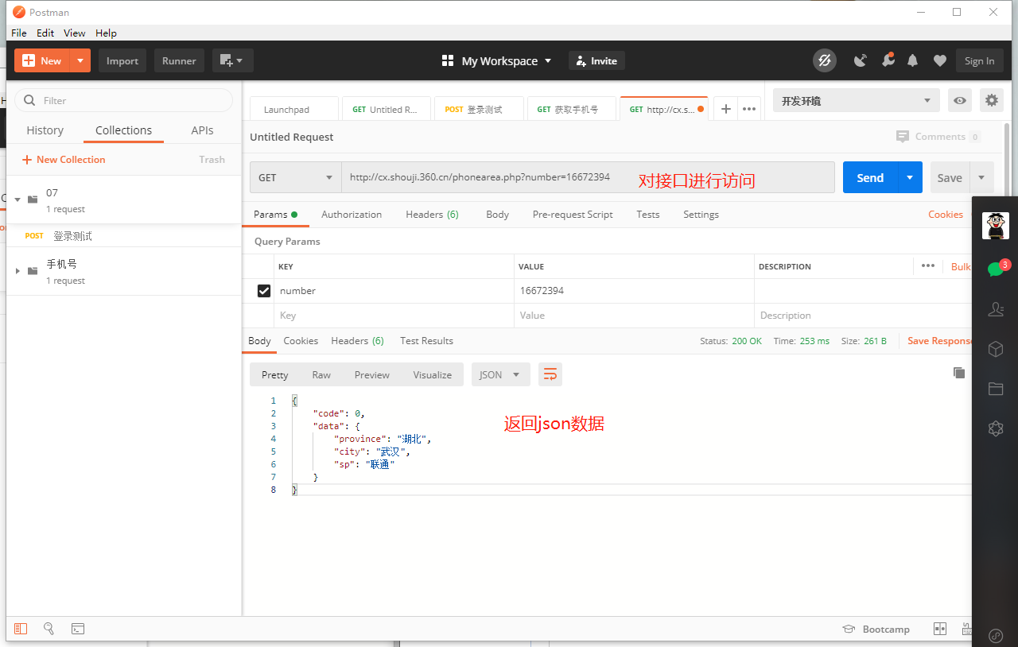Click the heart icon in header
Viewport: 1018px width, 647px height.
(940, 60)
